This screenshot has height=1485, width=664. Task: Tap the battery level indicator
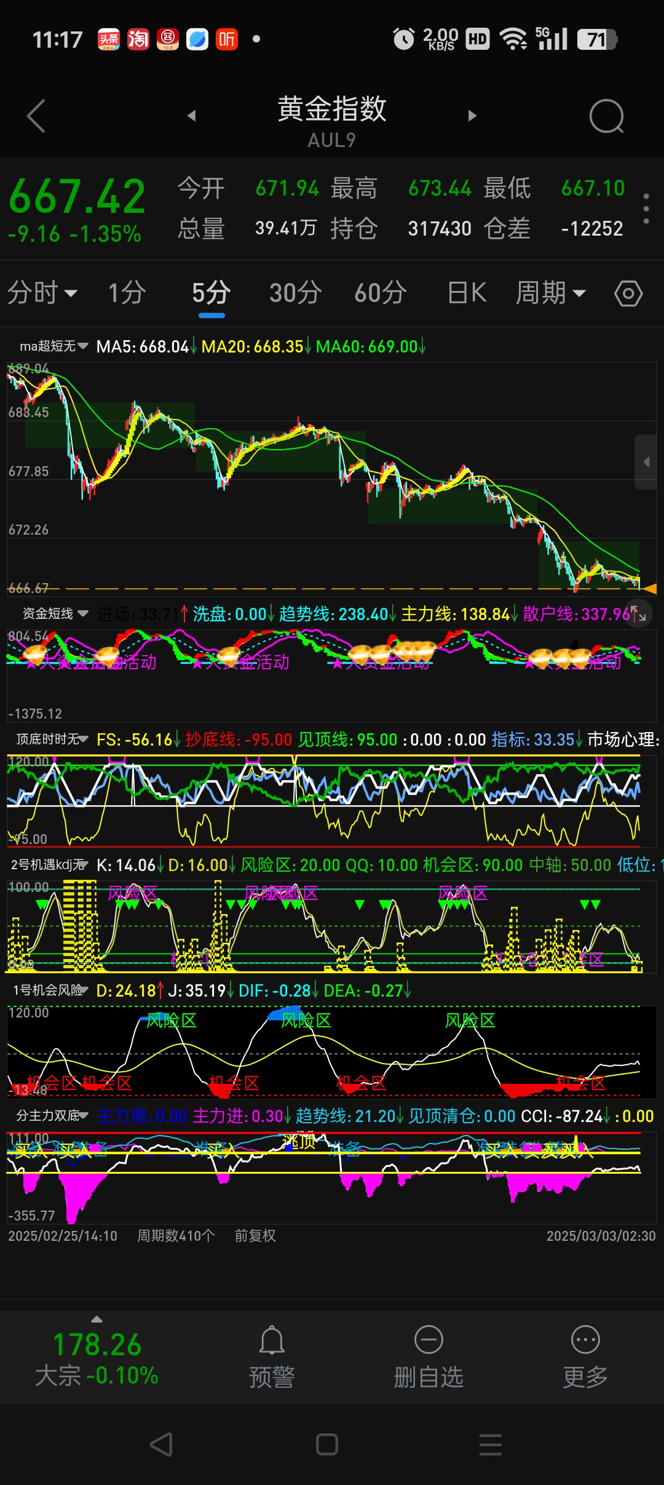click(597, 39)
